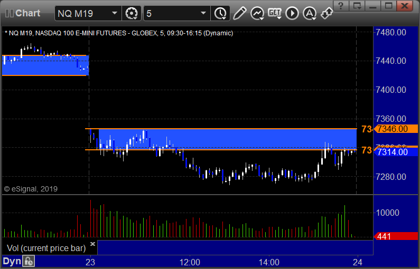Close the chart window
This screenshot has width=420, height=269.
[405, 5]
